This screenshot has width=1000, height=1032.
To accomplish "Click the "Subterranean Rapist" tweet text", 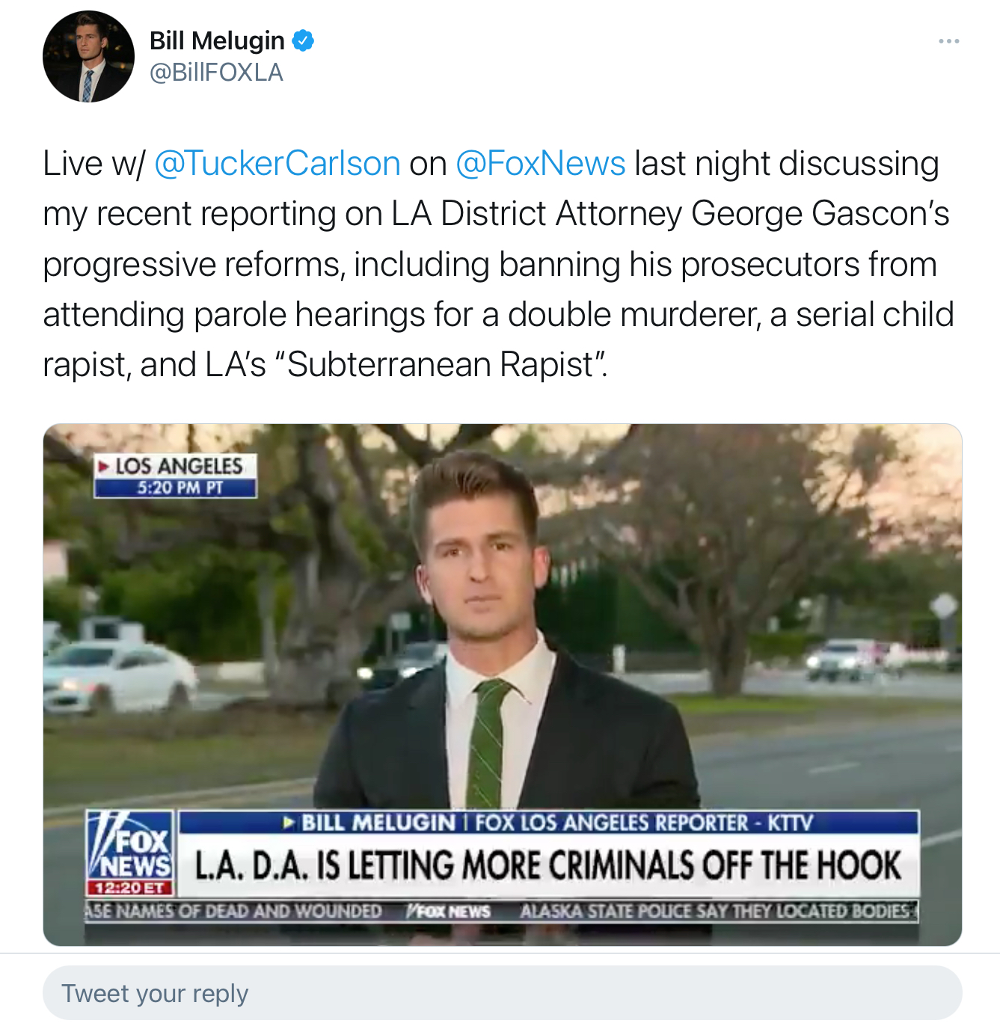I will [x=441, y=365].
